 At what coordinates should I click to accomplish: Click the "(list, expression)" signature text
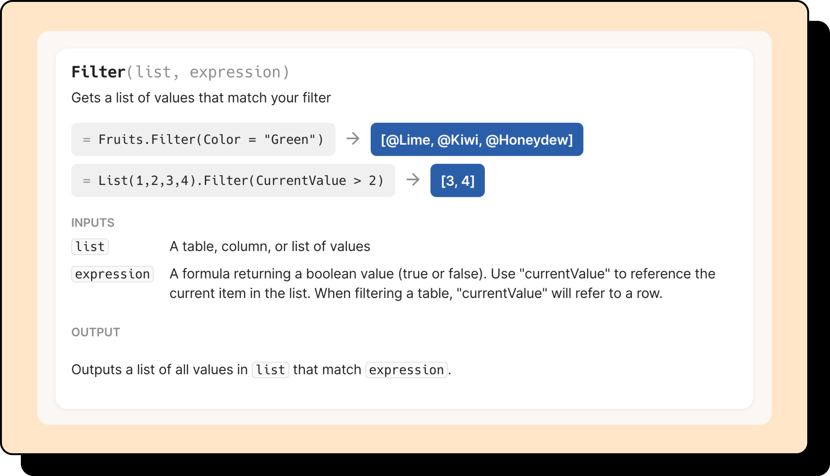point(208,72)
